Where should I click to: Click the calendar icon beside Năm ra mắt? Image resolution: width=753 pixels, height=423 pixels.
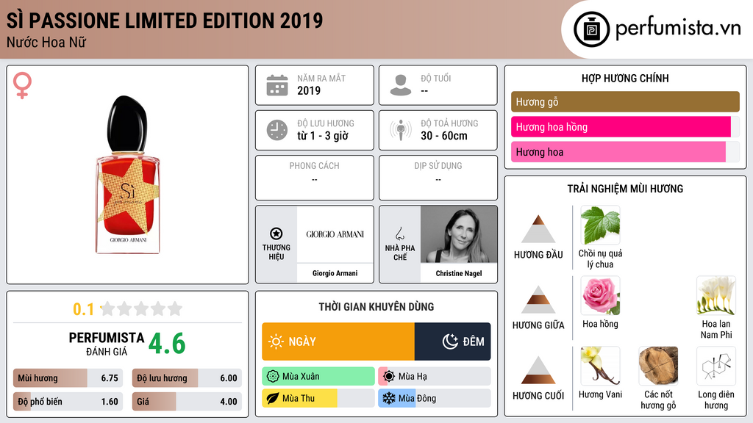[x=276, y=85]
